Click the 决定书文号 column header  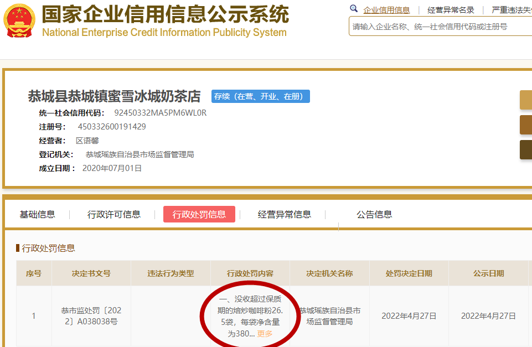[91, 273]
